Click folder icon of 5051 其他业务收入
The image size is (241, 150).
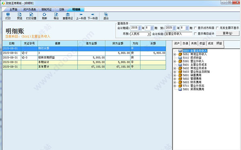click(180, 54)
